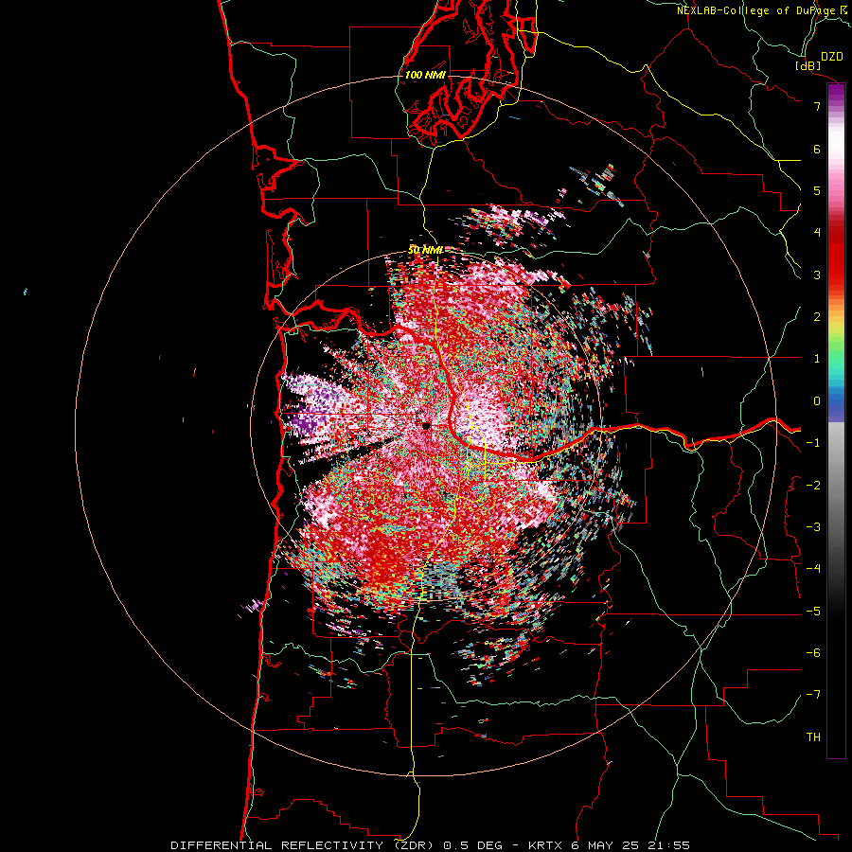Viewport: 852px width, 852px height.
Task: Select the 100 NMI range ring label
Action: click(x=425, y=75)
